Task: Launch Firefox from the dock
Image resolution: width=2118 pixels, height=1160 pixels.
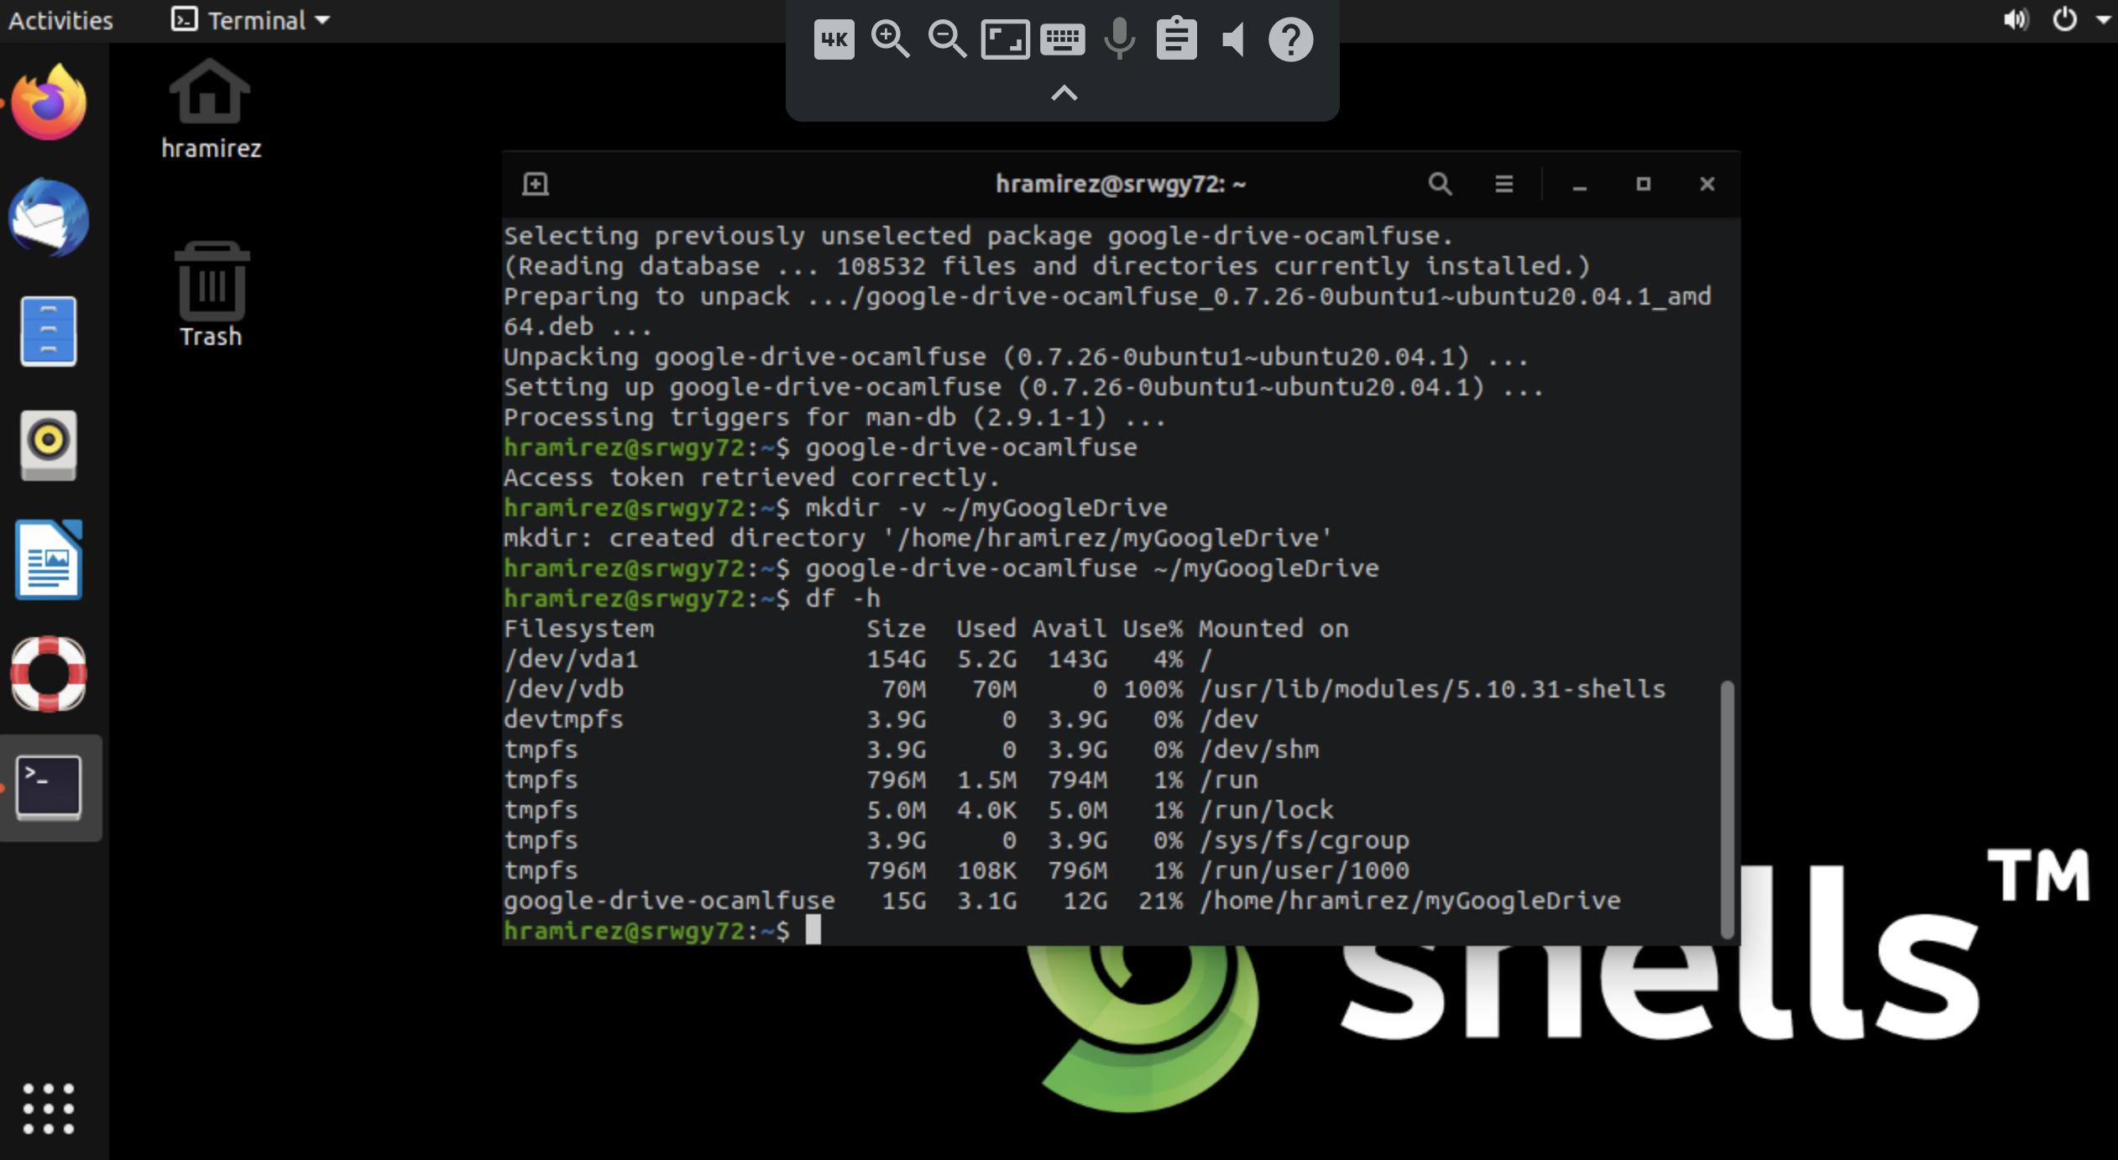Action: point(49,102)
